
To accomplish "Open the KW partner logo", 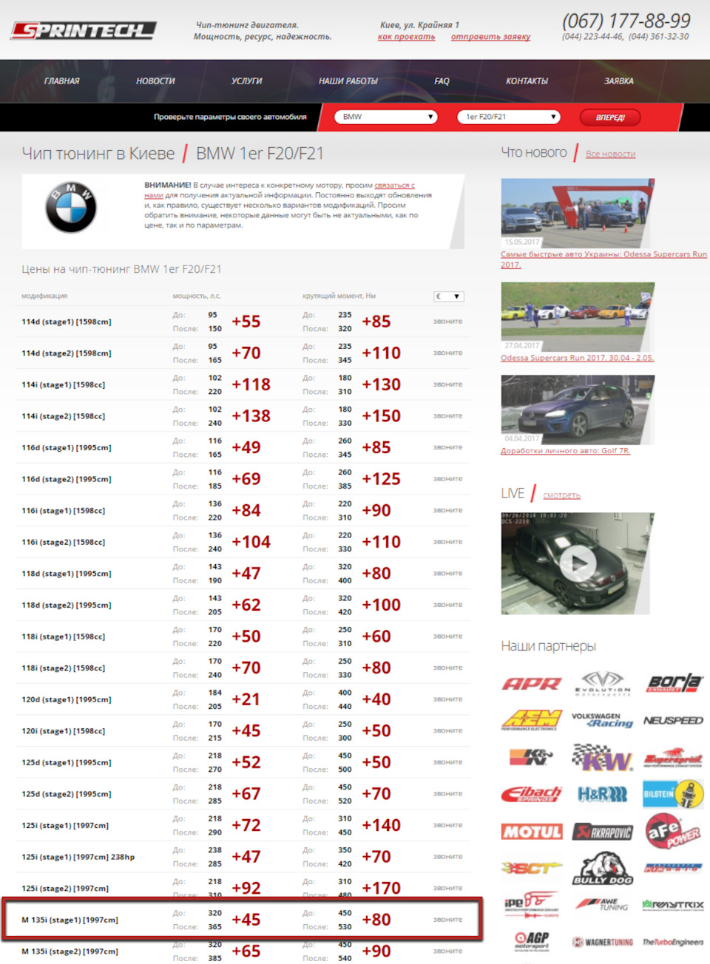I will point(603,757).
